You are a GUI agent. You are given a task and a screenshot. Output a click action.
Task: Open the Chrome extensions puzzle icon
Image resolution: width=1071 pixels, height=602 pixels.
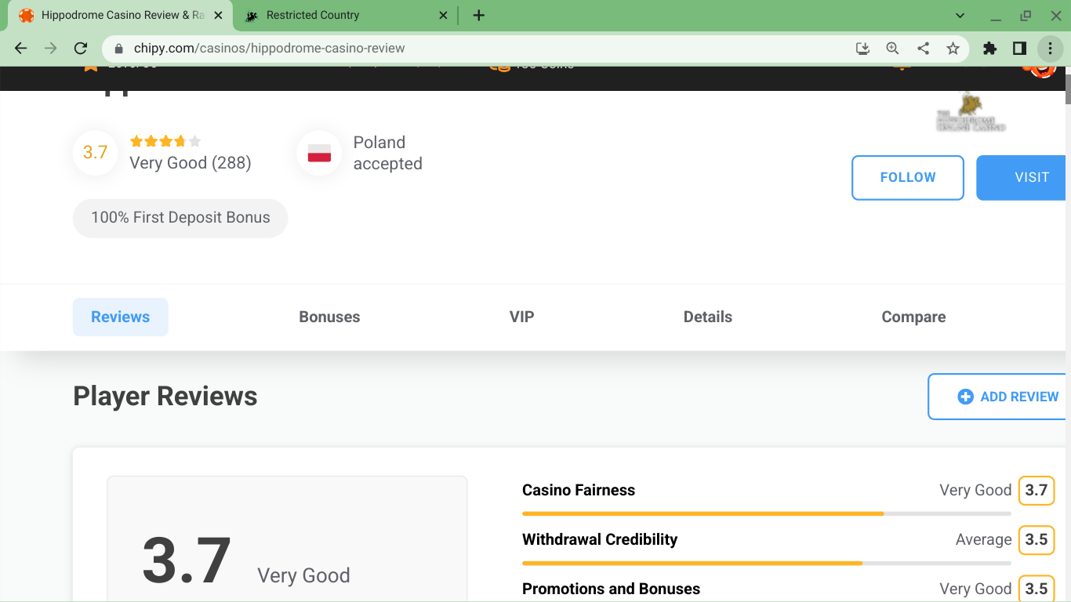[989, 49]
